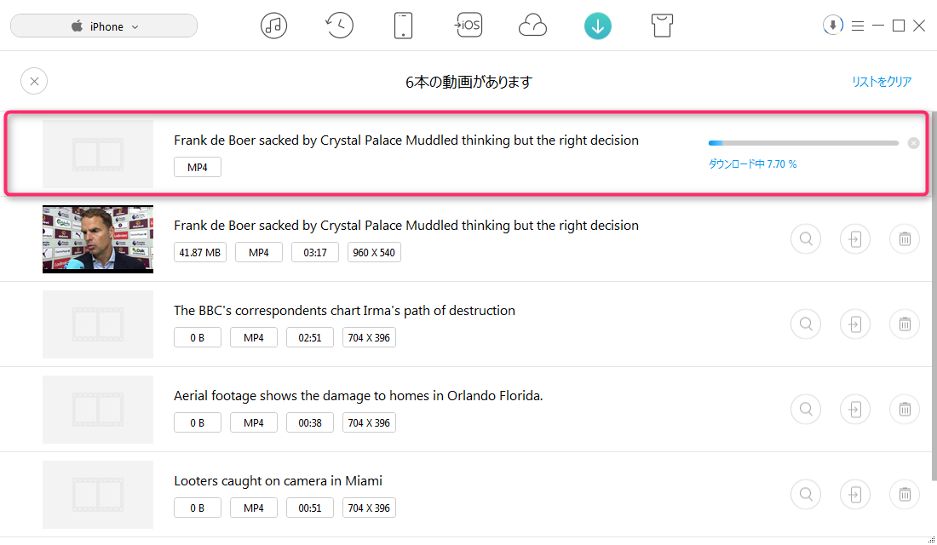
Task: Select the video download arrow icon
Action: pos(598,26)
